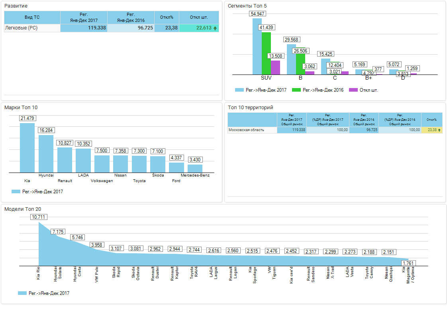Click the green SUV bar labeled 41.439

(266, 53)
